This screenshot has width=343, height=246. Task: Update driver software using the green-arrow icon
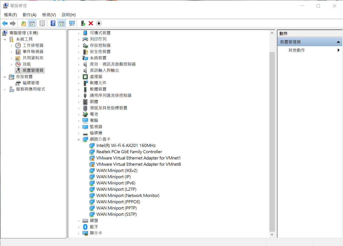point(82,23)
